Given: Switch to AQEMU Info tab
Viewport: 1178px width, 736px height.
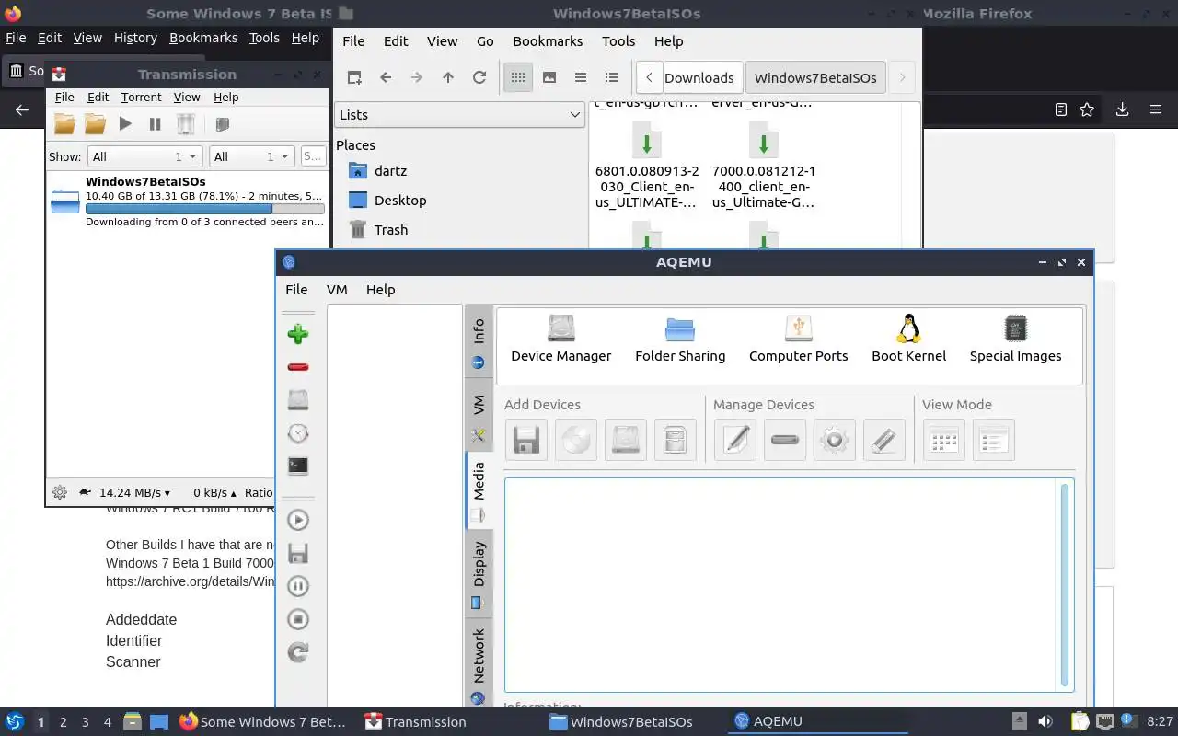Looking at the screenshot, I should click(x=479, y=341).
